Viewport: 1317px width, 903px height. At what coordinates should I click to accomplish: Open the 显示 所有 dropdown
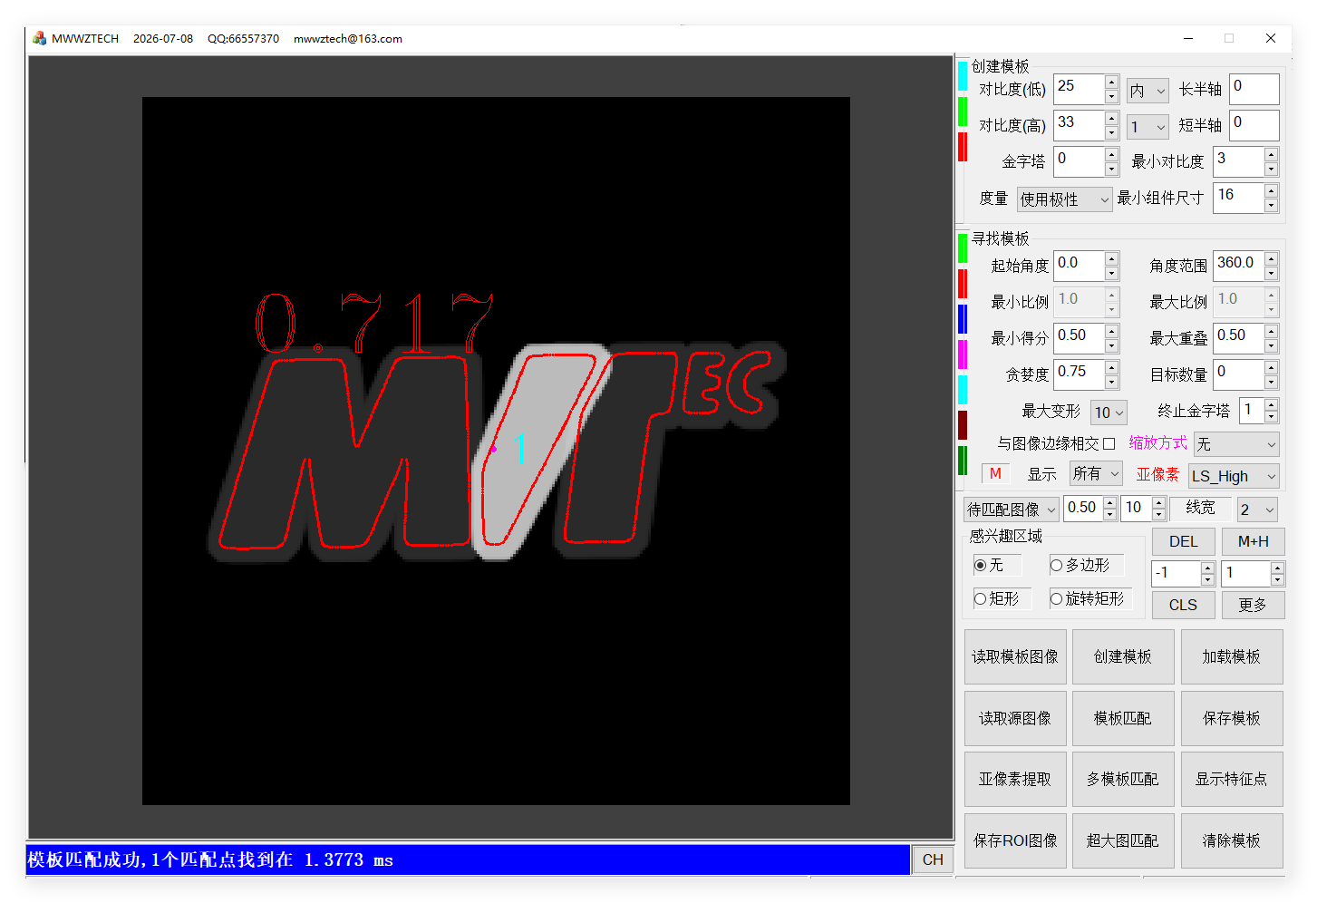(x=1096, y=473)
